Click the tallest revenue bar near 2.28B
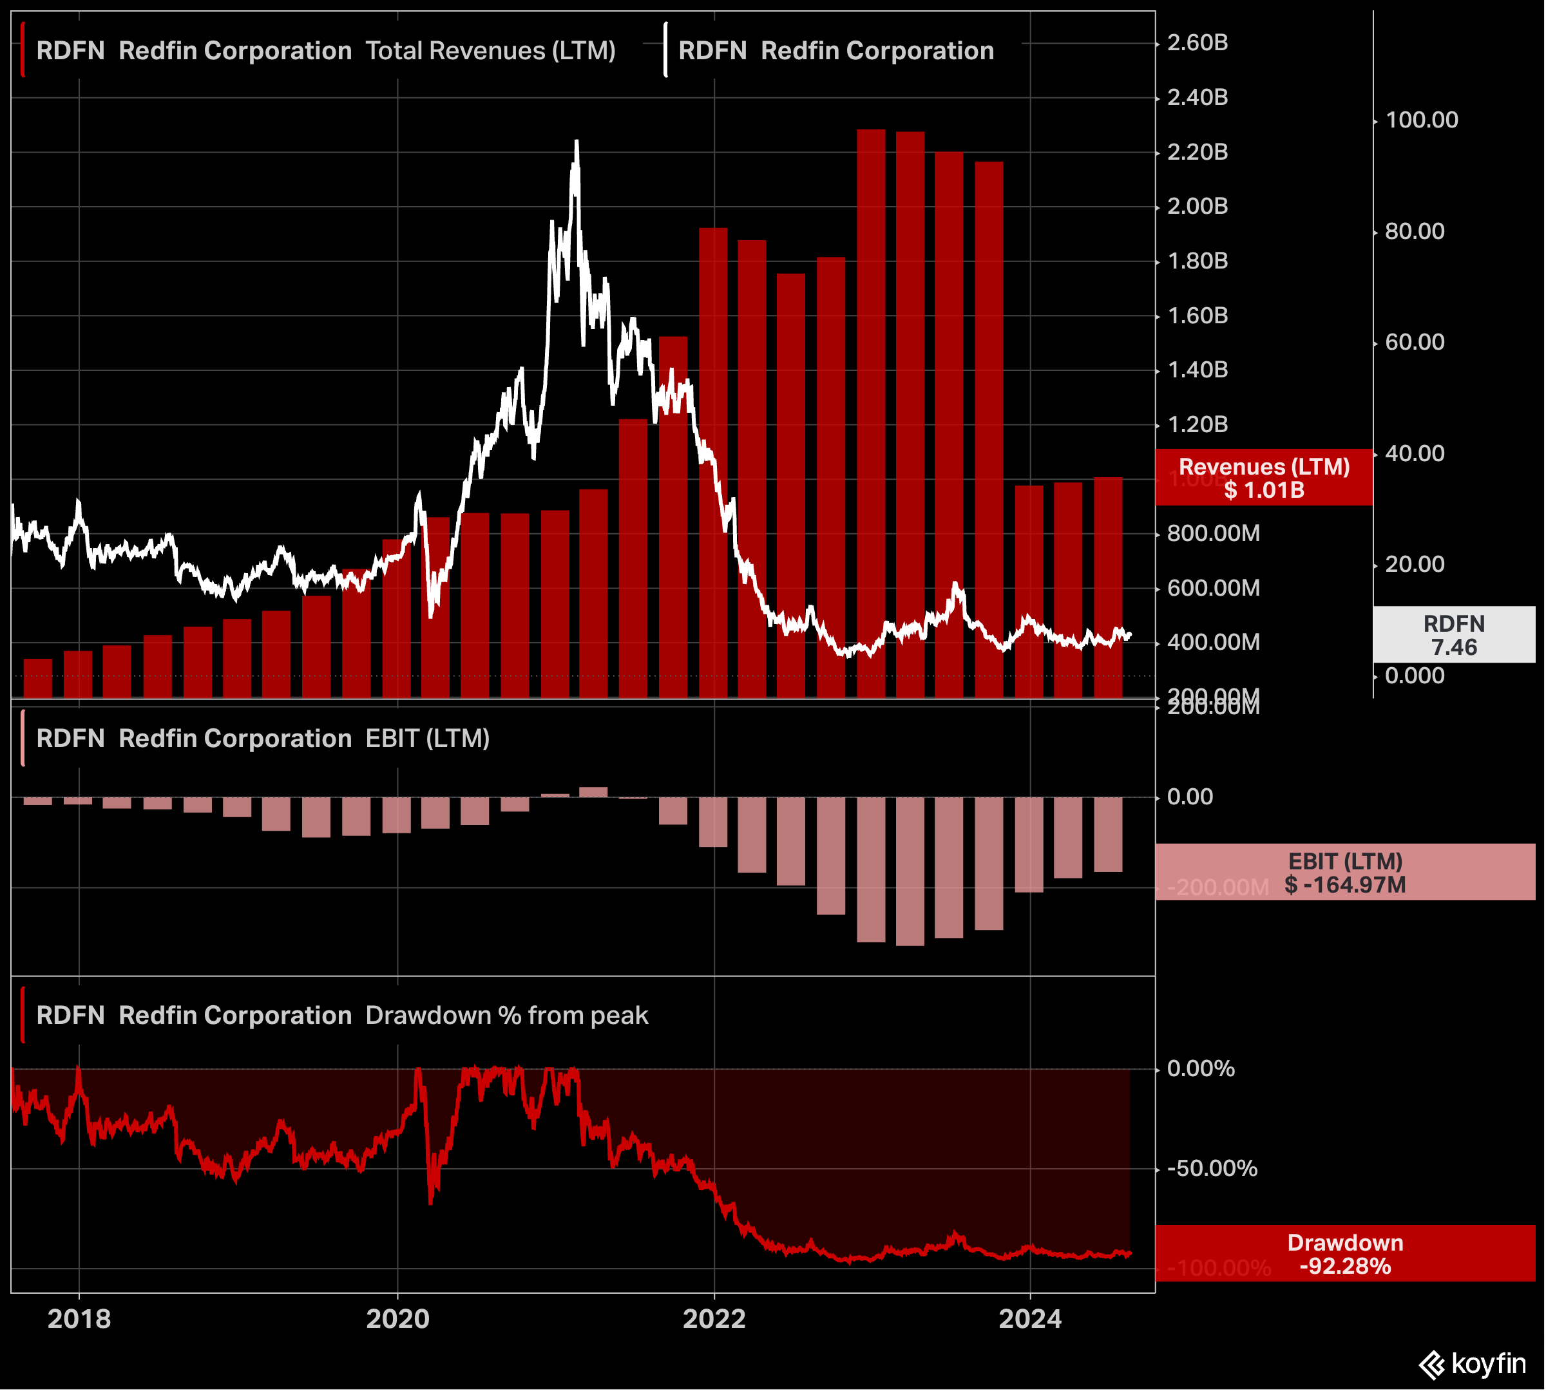 [871, 413]
